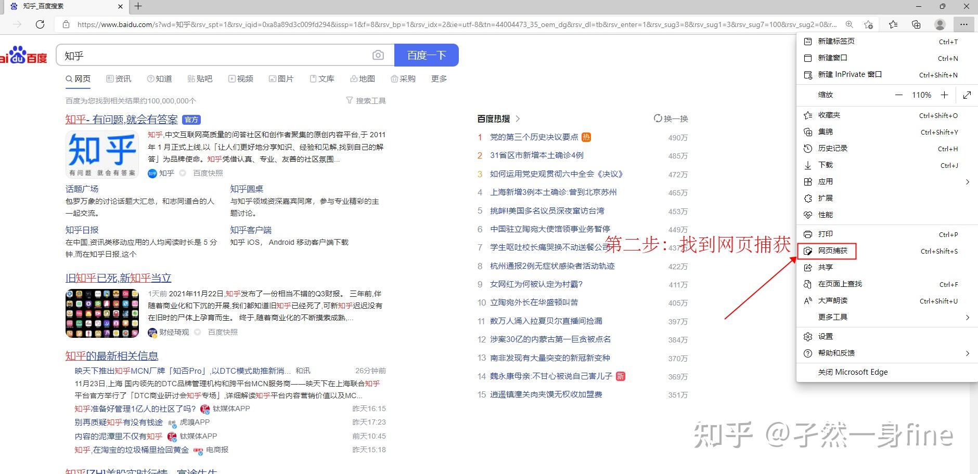Screen dimensions: 978x474
Task: Open the 知乎的最新相关信息 link
Action: [112, 355]
